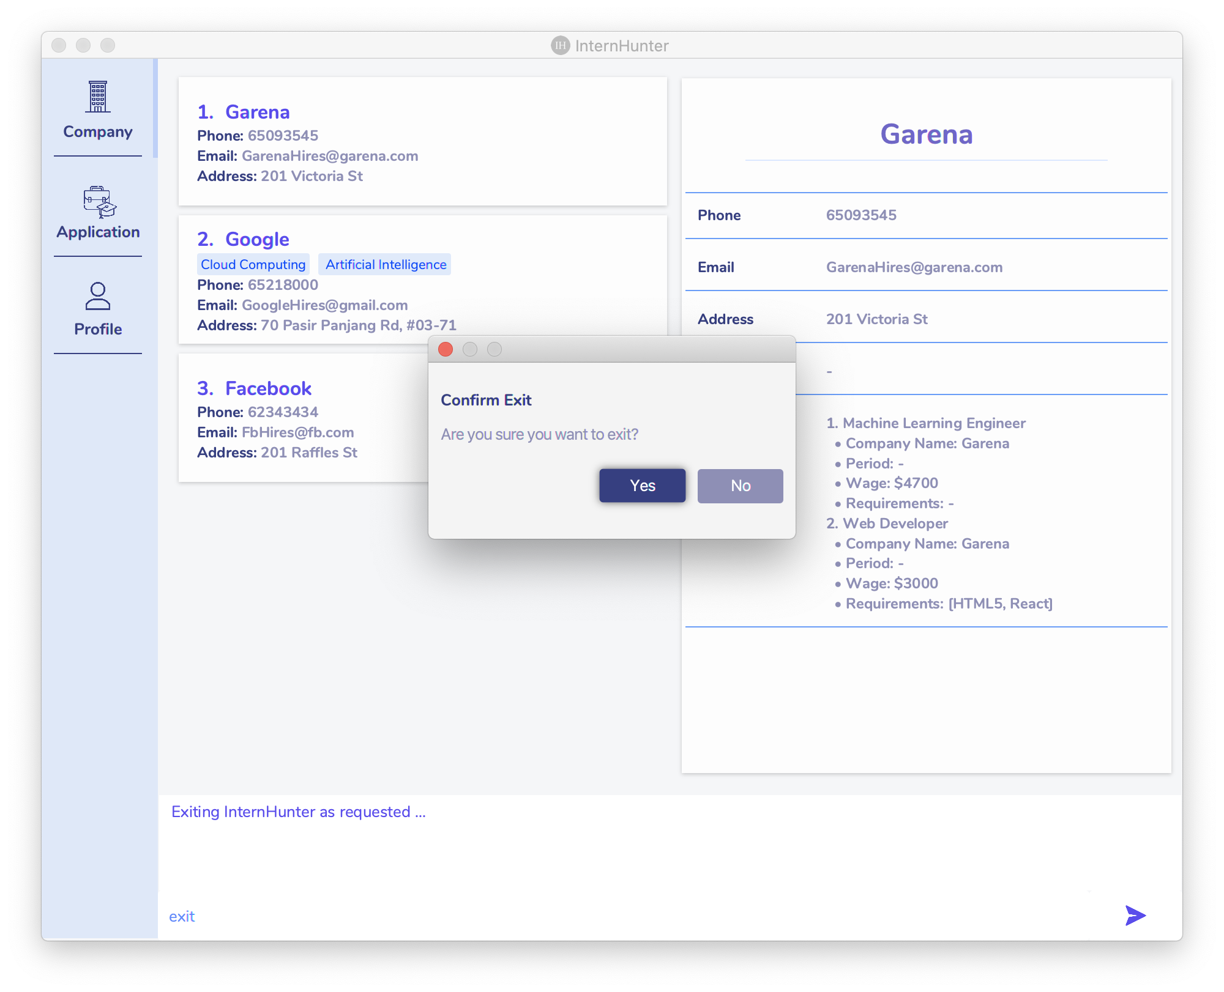Screen dimensions: 1224x992
Task: Click the Address label in the detail panel
Action: click(x=725, y=319)
